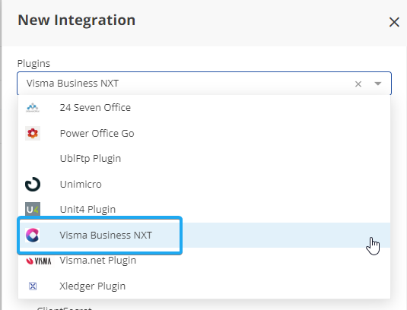
Task: Click the Visma.net Visma logo icon
Action: [x=39, y=261]
